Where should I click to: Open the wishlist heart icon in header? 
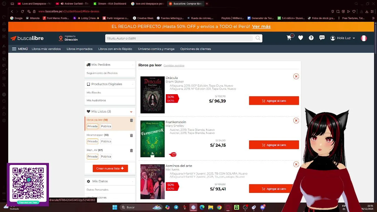[x=300, y=38]
